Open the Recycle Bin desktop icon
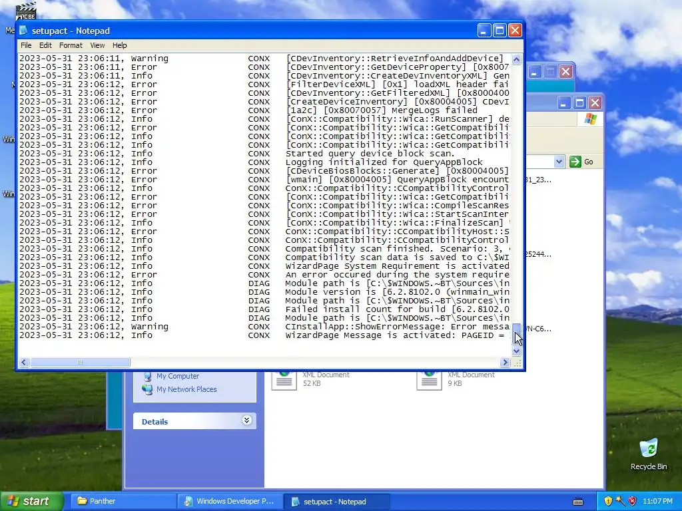This screenshot has width=682, height=511. pos(649,454)
